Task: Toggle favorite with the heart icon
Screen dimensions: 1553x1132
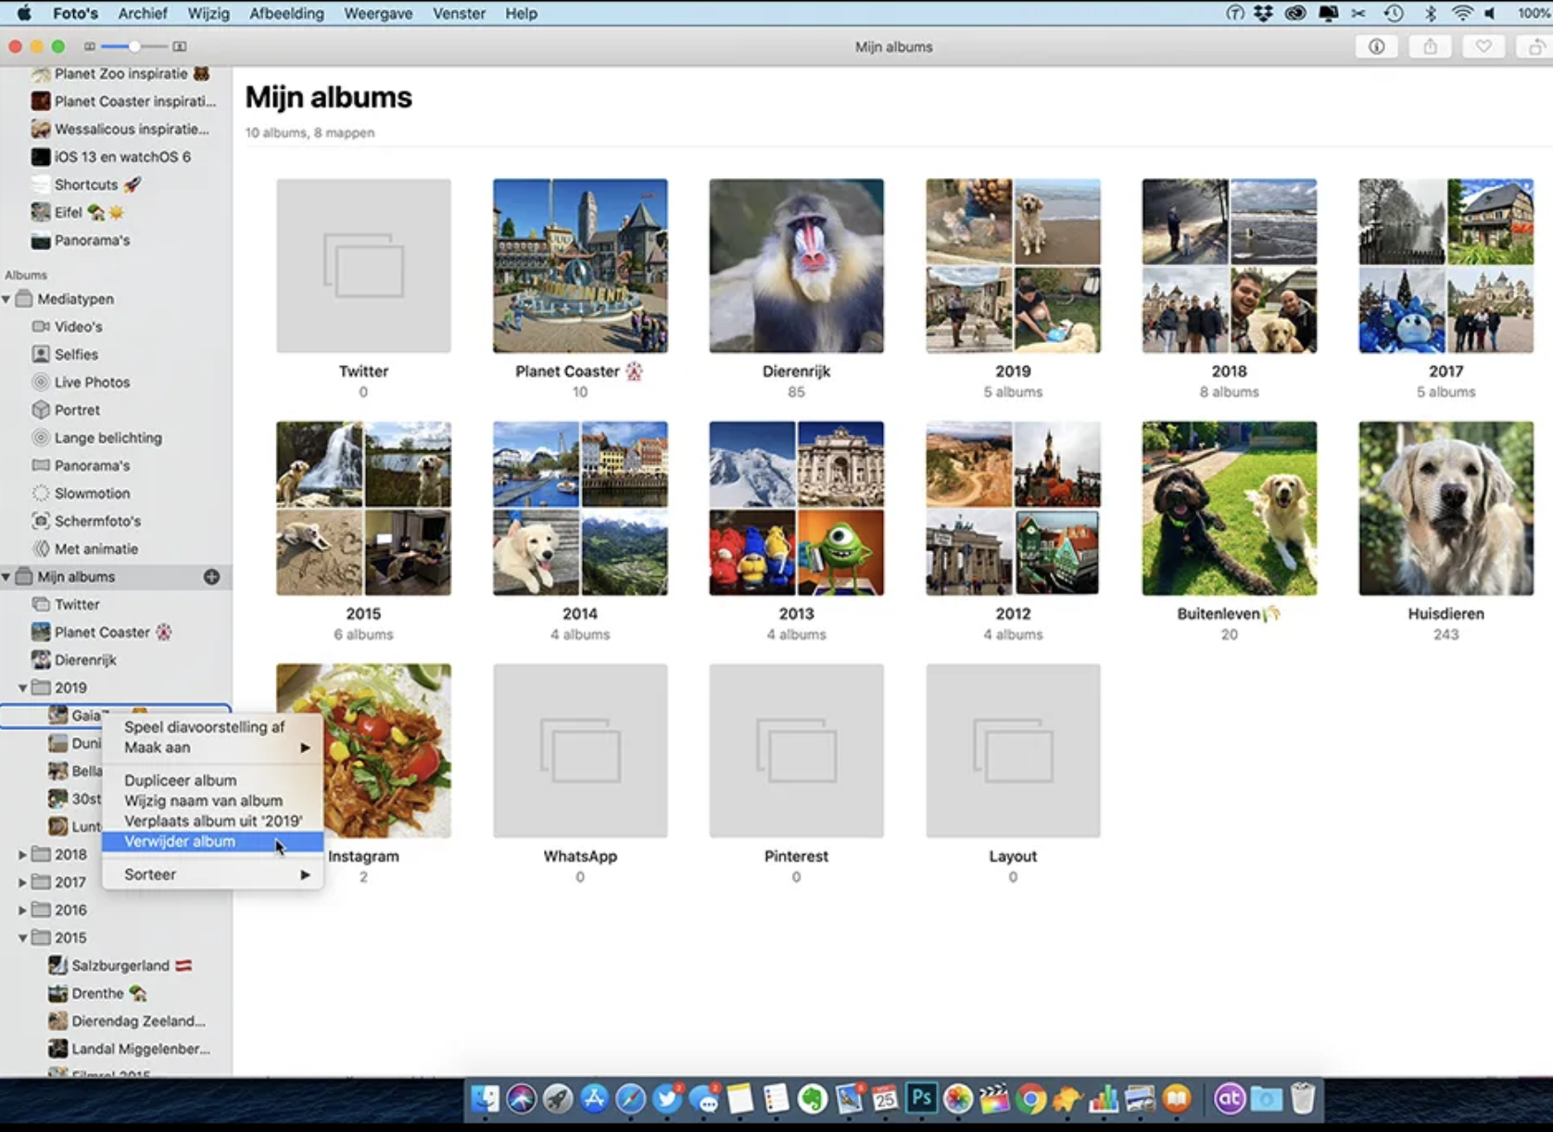Action: [x=1484, y=46]
